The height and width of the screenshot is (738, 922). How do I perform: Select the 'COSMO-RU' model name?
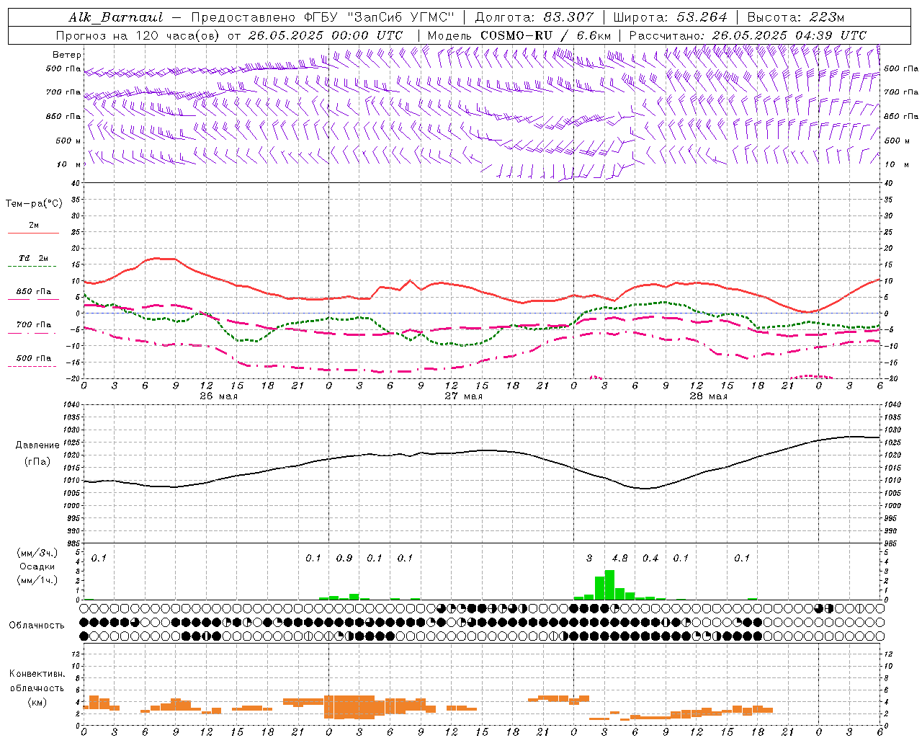[516, 35]
